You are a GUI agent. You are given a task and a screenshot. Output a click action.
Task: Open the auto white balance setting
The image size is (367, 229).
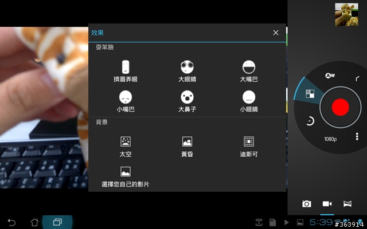[330, 76]
